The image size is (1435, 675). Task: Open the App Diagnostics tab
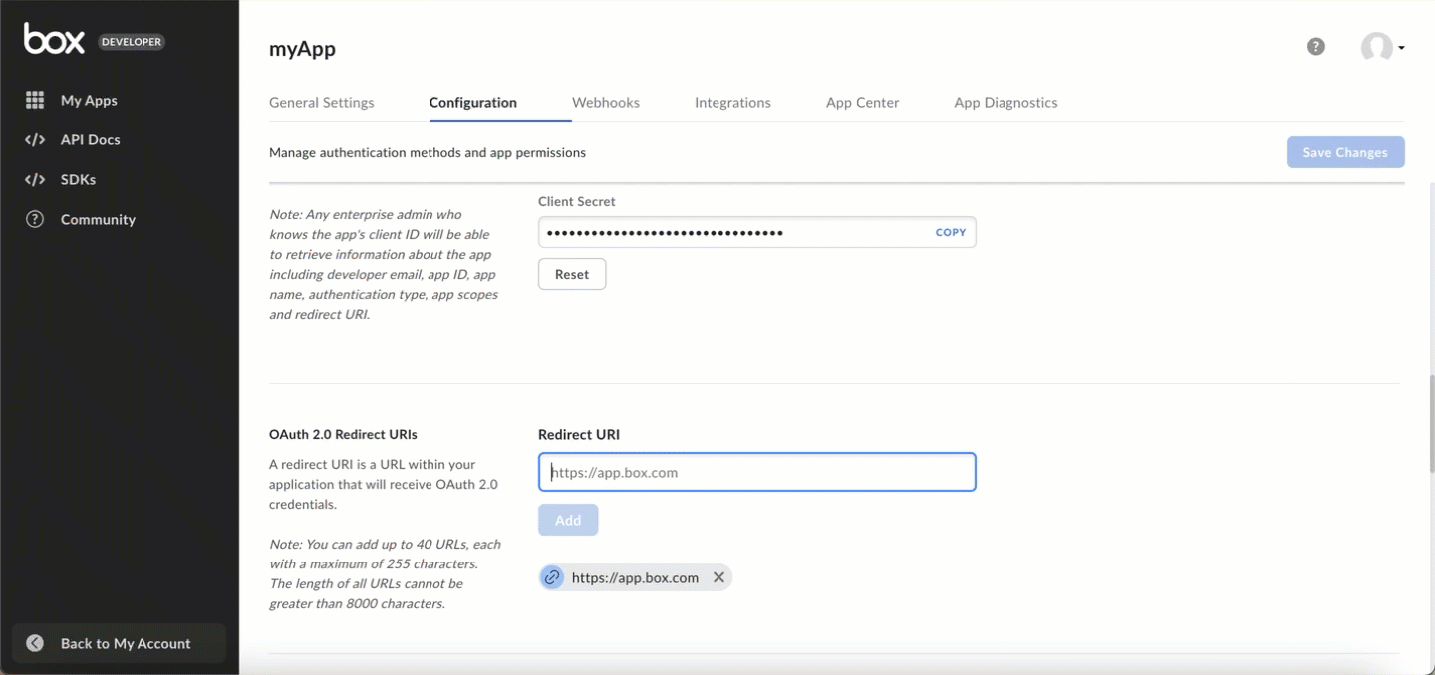pyautogui.click(x=1005, y=102)
